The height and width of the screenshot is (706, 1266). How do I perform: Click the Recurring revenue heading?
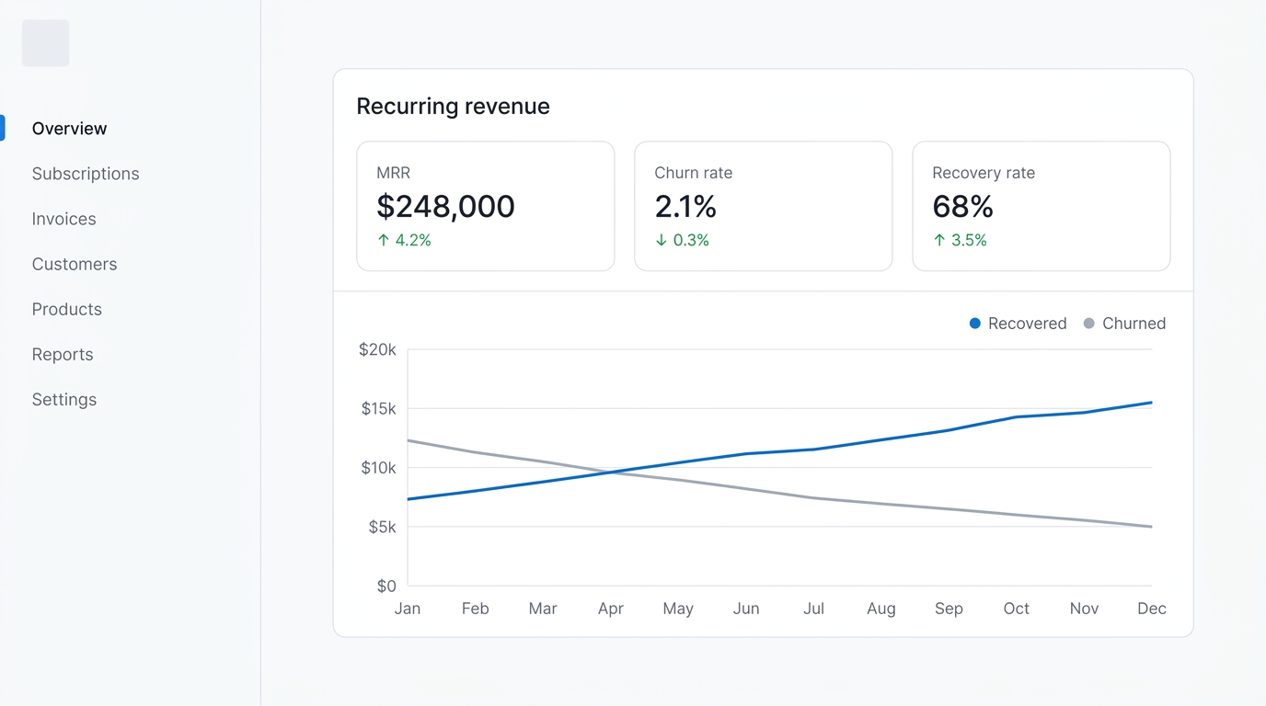coord(453,106)
